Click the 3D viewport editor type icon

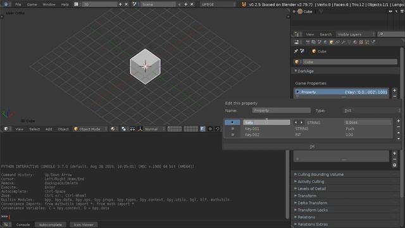pyautogui.click(x=6, y=129)
